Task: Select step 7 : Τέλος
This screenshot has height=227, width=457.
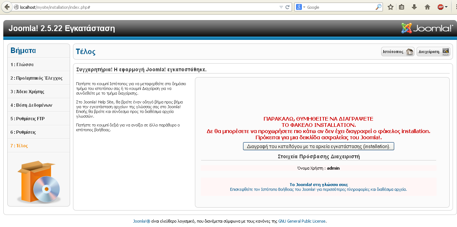Action: coord(39,146)
